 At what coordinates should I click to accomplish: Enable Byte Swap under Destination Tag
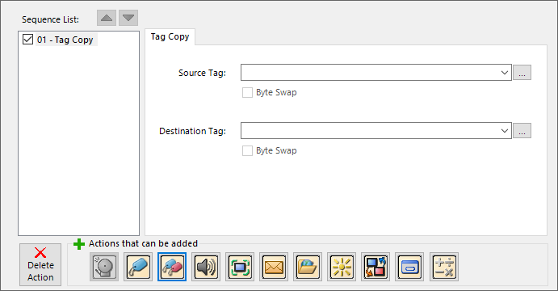pos(247,150)
